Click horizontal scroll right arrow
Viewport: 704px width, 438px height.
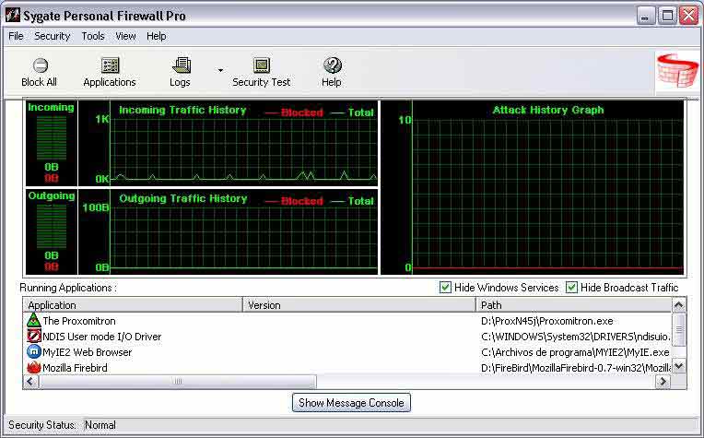point(663,382)
